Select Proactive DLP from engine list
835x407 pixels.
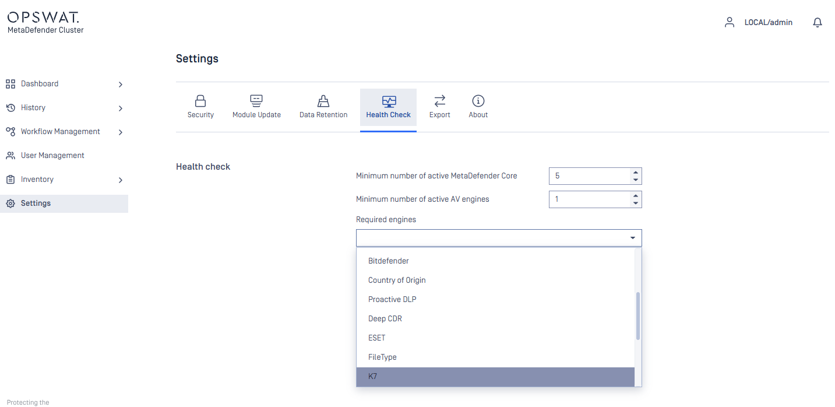tap(495, 300)
